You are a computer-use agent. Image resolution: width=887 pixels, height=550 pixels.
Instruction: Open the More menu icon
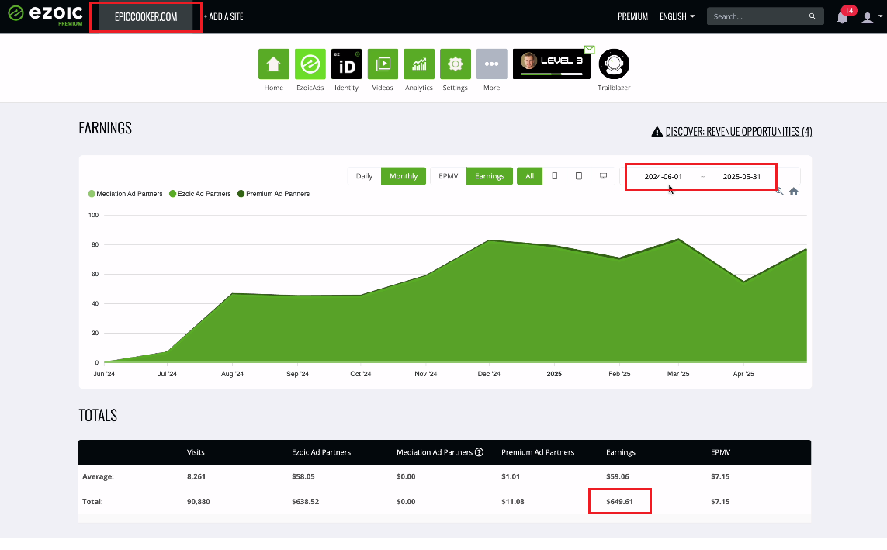(491, 64)
